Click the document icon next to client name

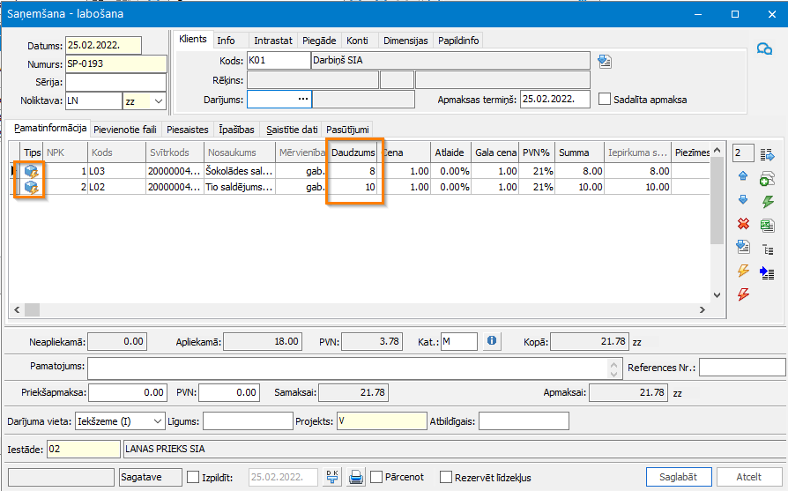click(x=605, y=62)
